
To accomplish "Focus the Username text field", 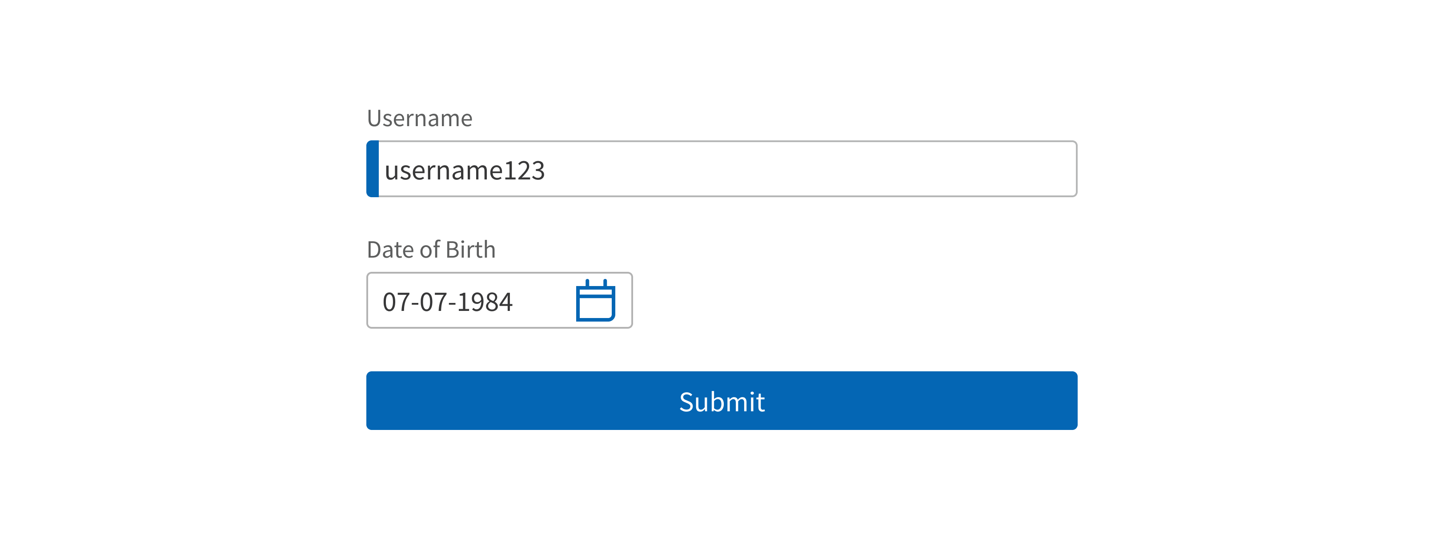I will (x=722, y=168).
